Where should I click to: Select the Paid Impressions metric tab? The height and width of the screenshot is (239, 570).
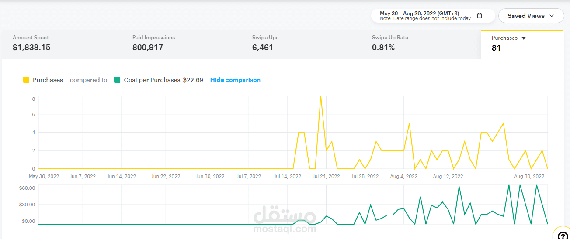(x=181, y=44)
